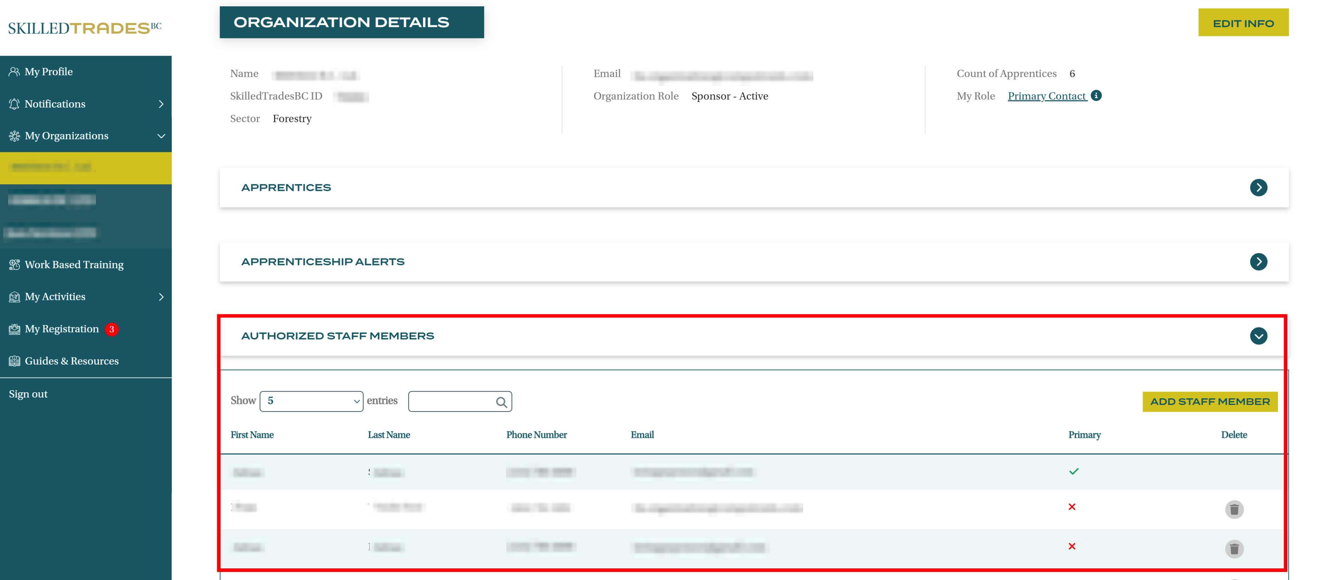Open the Show entries count dropdown
1325x580 pixels.
pos(311,401)
